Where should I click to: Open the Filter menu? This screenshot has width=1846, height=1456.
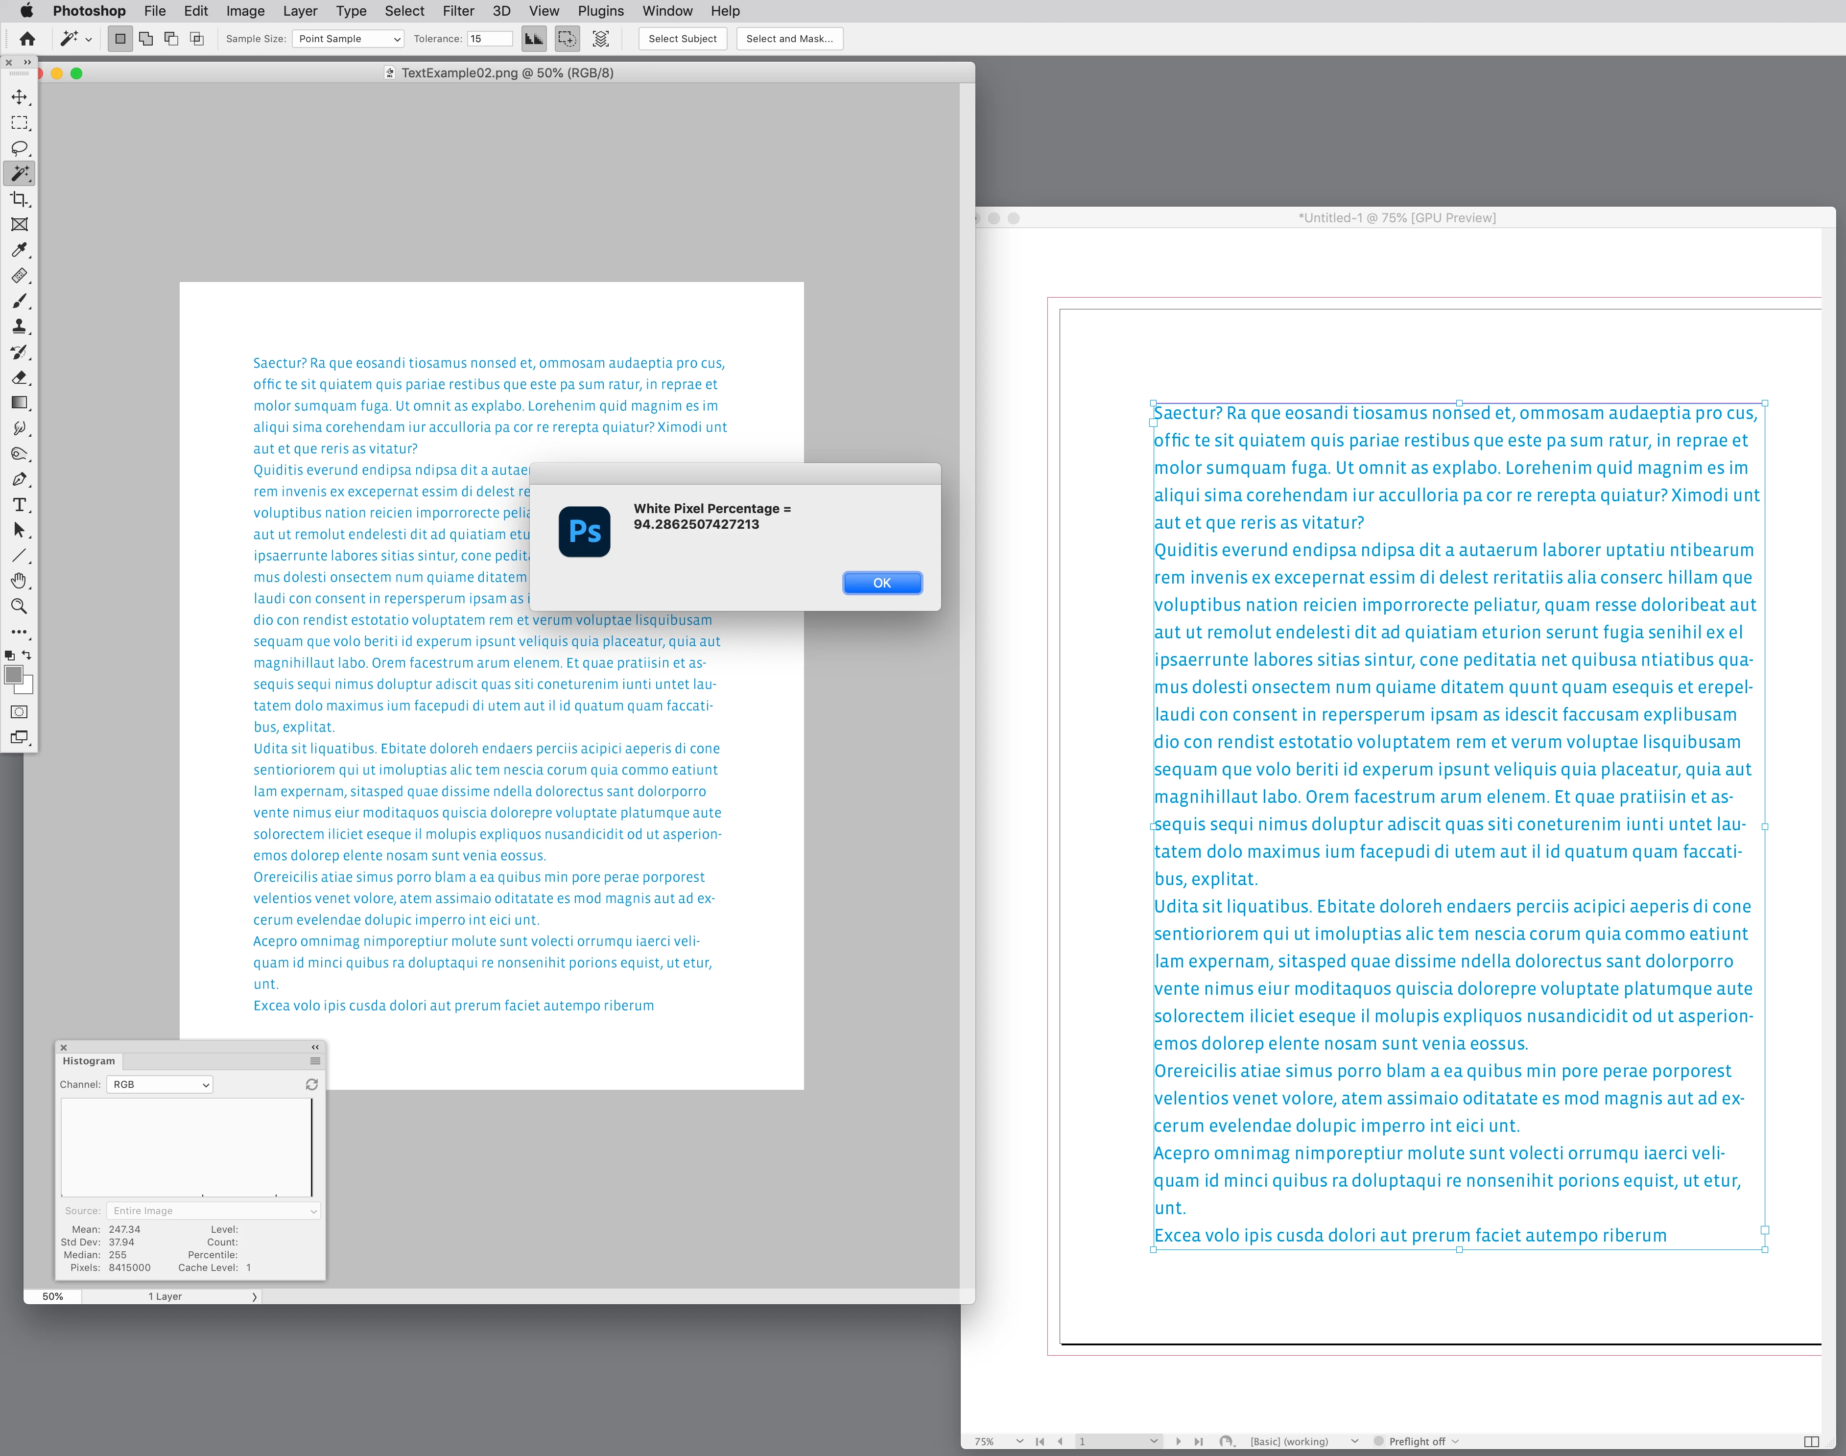(x=458, y=11)
